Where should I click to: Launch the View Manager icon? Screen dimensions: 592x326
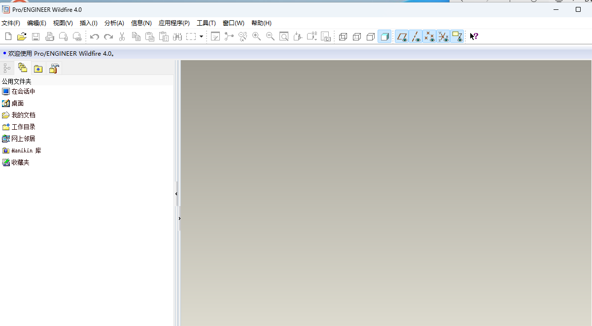coord(325,36)
